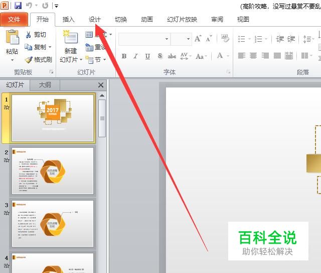
Task: Click the numbered list icon
Action: (258, 39)
